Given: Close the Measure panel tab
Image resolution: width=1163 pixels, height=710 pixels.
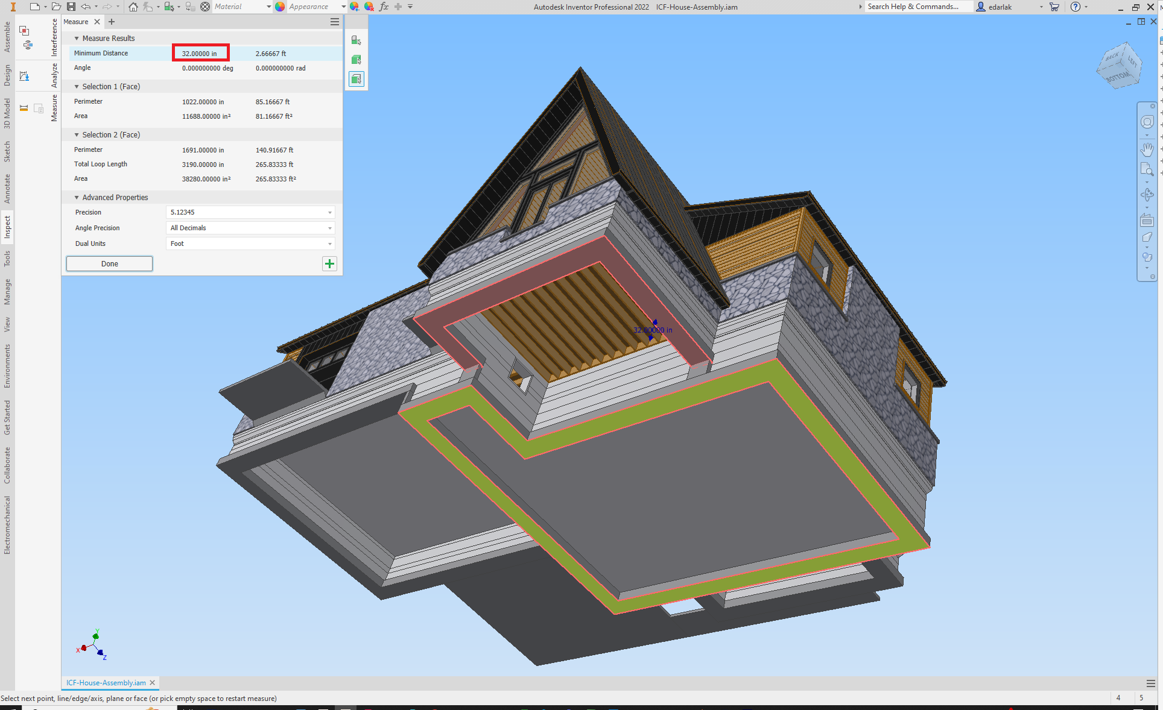Looking at the screenshot, I should tap(97, 22).
